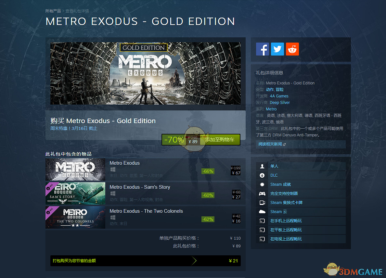Click the Steam 成就 achievements star icon
Viewport: 386px width, 278px height.
pyautogui.click(x=262, y=184)
